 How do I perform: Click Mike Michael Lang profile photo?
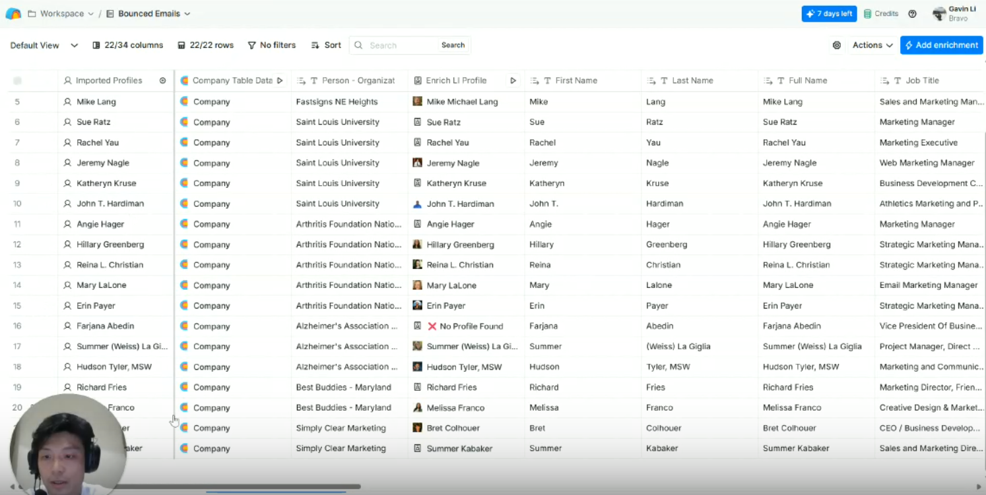[x=418, y=102]
